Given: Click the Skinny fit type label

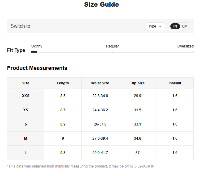Looking at the screenshot, I should coord(37,46).
